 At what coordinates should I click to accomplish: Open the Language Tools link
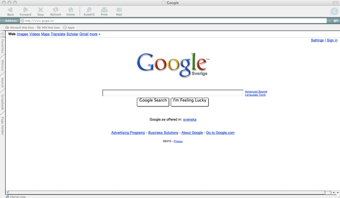(255, 95)
